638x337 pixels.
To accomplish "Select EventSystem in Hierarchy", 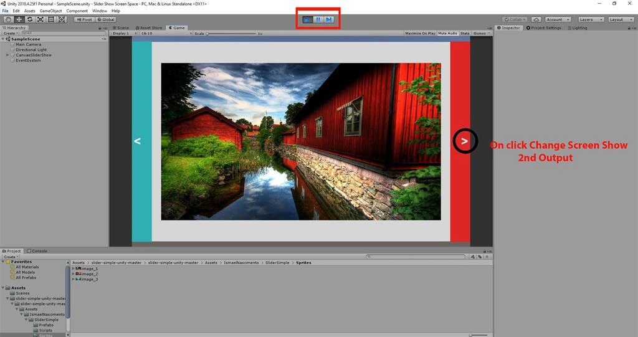I will [28, 60].
